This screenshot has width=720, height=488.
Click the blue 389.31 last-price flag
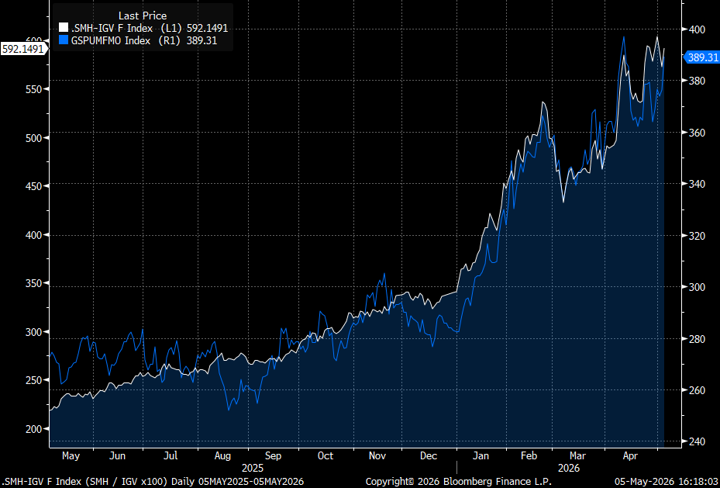(701, 57)
